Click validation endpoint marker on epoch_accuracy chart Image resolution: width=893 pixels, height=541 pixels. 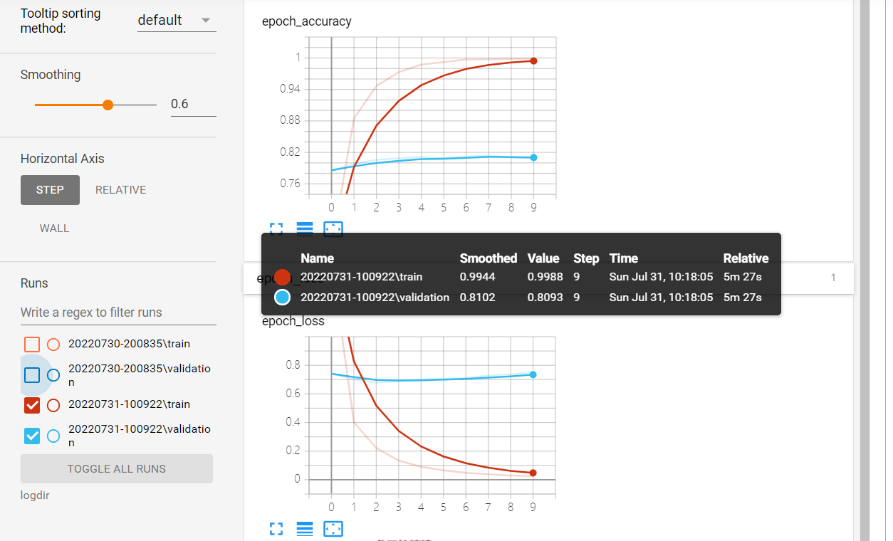click(533, 157)
